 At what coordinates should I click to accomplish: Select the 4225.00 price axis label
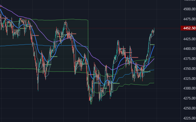(x=189, y=118)
